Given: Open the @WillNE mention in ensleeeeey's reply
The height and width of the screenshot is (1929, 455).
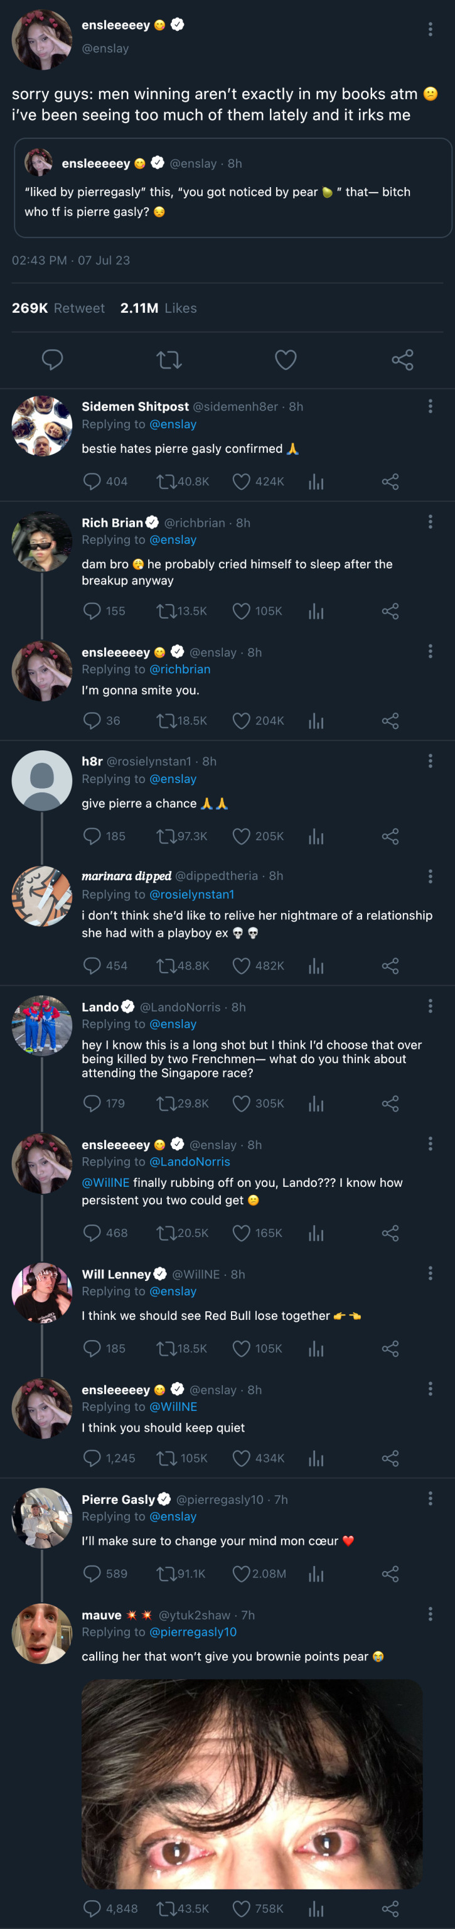Looking at the screenshot, I should pyautogui.click(x=105, y=1182).
